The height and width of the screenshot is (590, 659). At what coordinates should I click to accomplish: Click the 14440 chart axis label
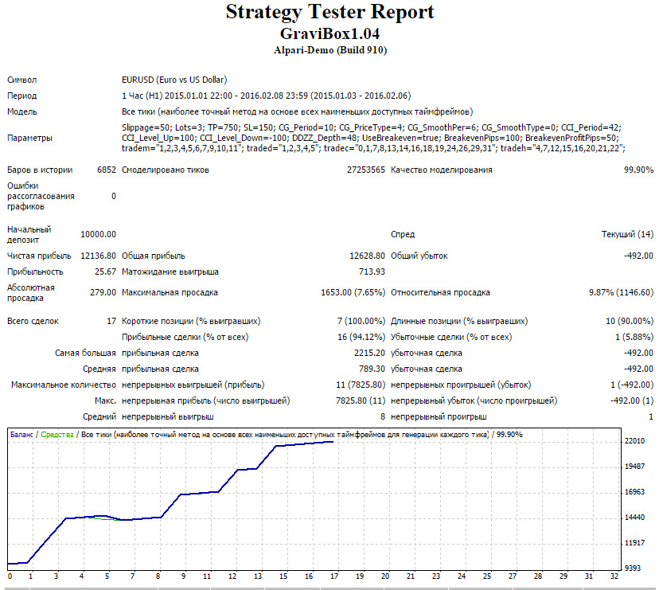(x=634, y=518)
